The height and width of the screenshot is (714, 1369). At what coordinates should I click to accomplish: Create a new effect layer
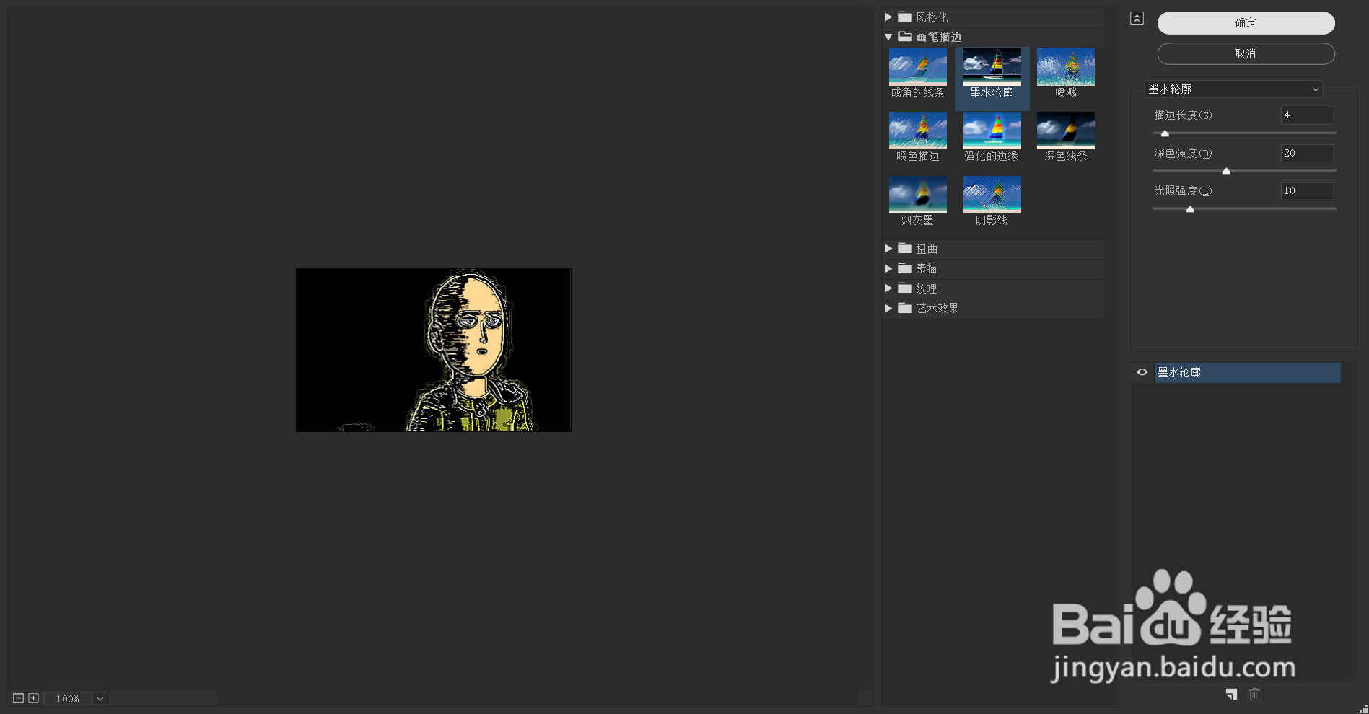[x=1231, y=694]
